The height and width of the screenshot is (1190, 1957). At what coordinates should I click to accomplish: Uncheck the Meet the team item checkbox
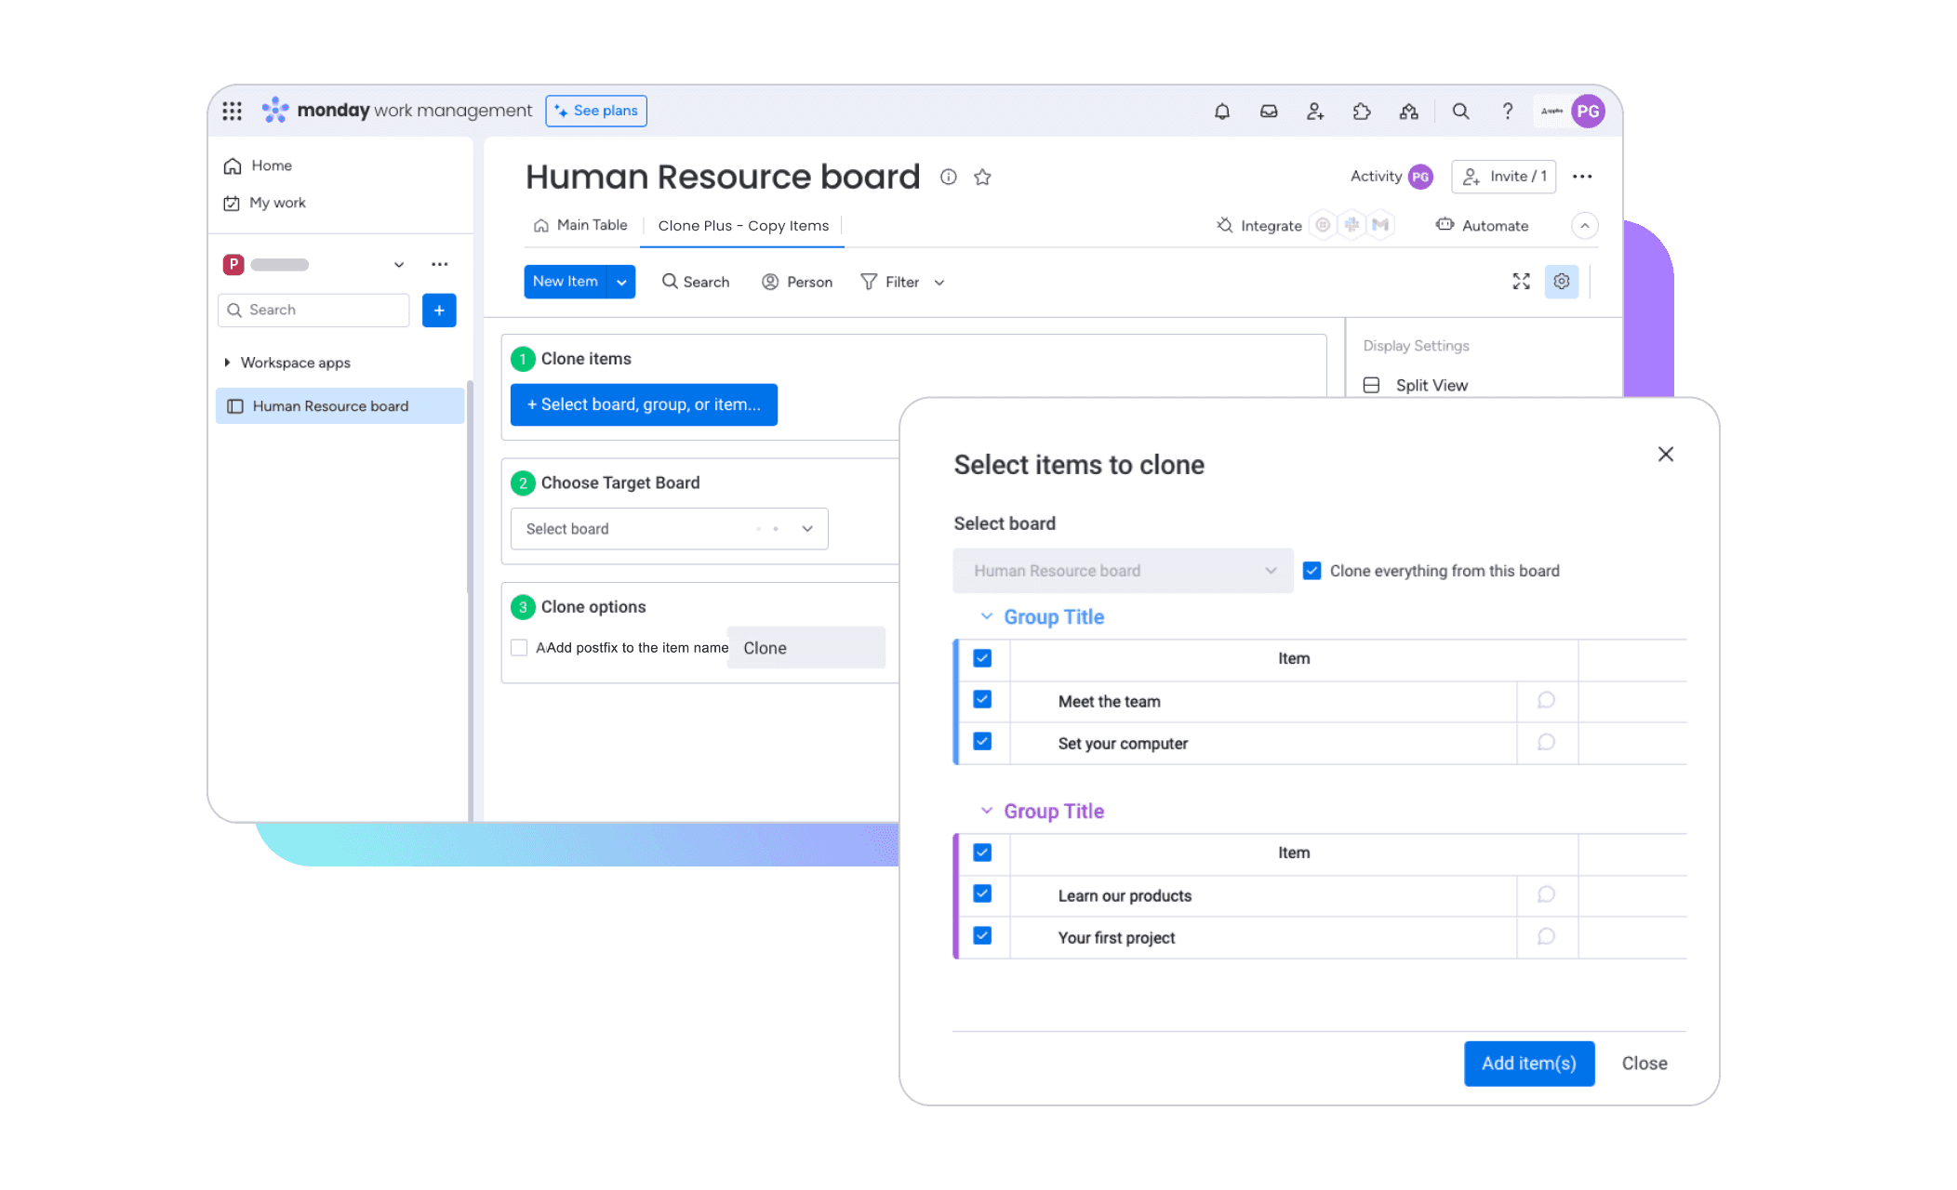click(981, 700)
